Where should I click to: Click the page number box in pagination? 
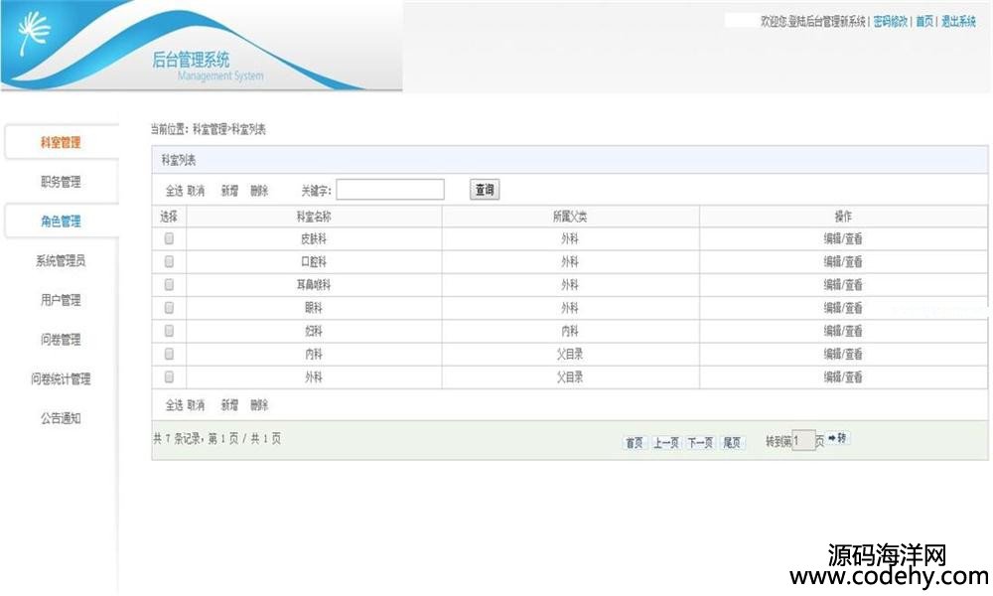(x=803, y=441)
